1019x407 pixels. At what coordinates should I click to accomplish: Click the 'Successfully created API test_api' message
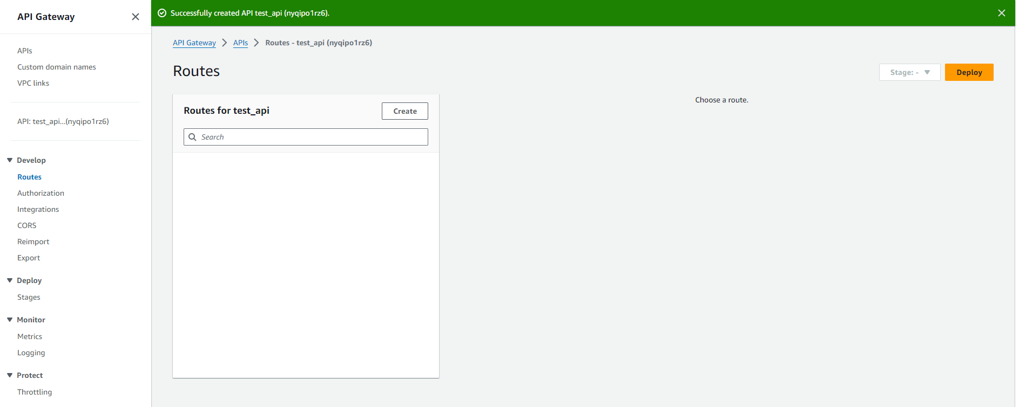pyautogui.click(x=250, y=13)
